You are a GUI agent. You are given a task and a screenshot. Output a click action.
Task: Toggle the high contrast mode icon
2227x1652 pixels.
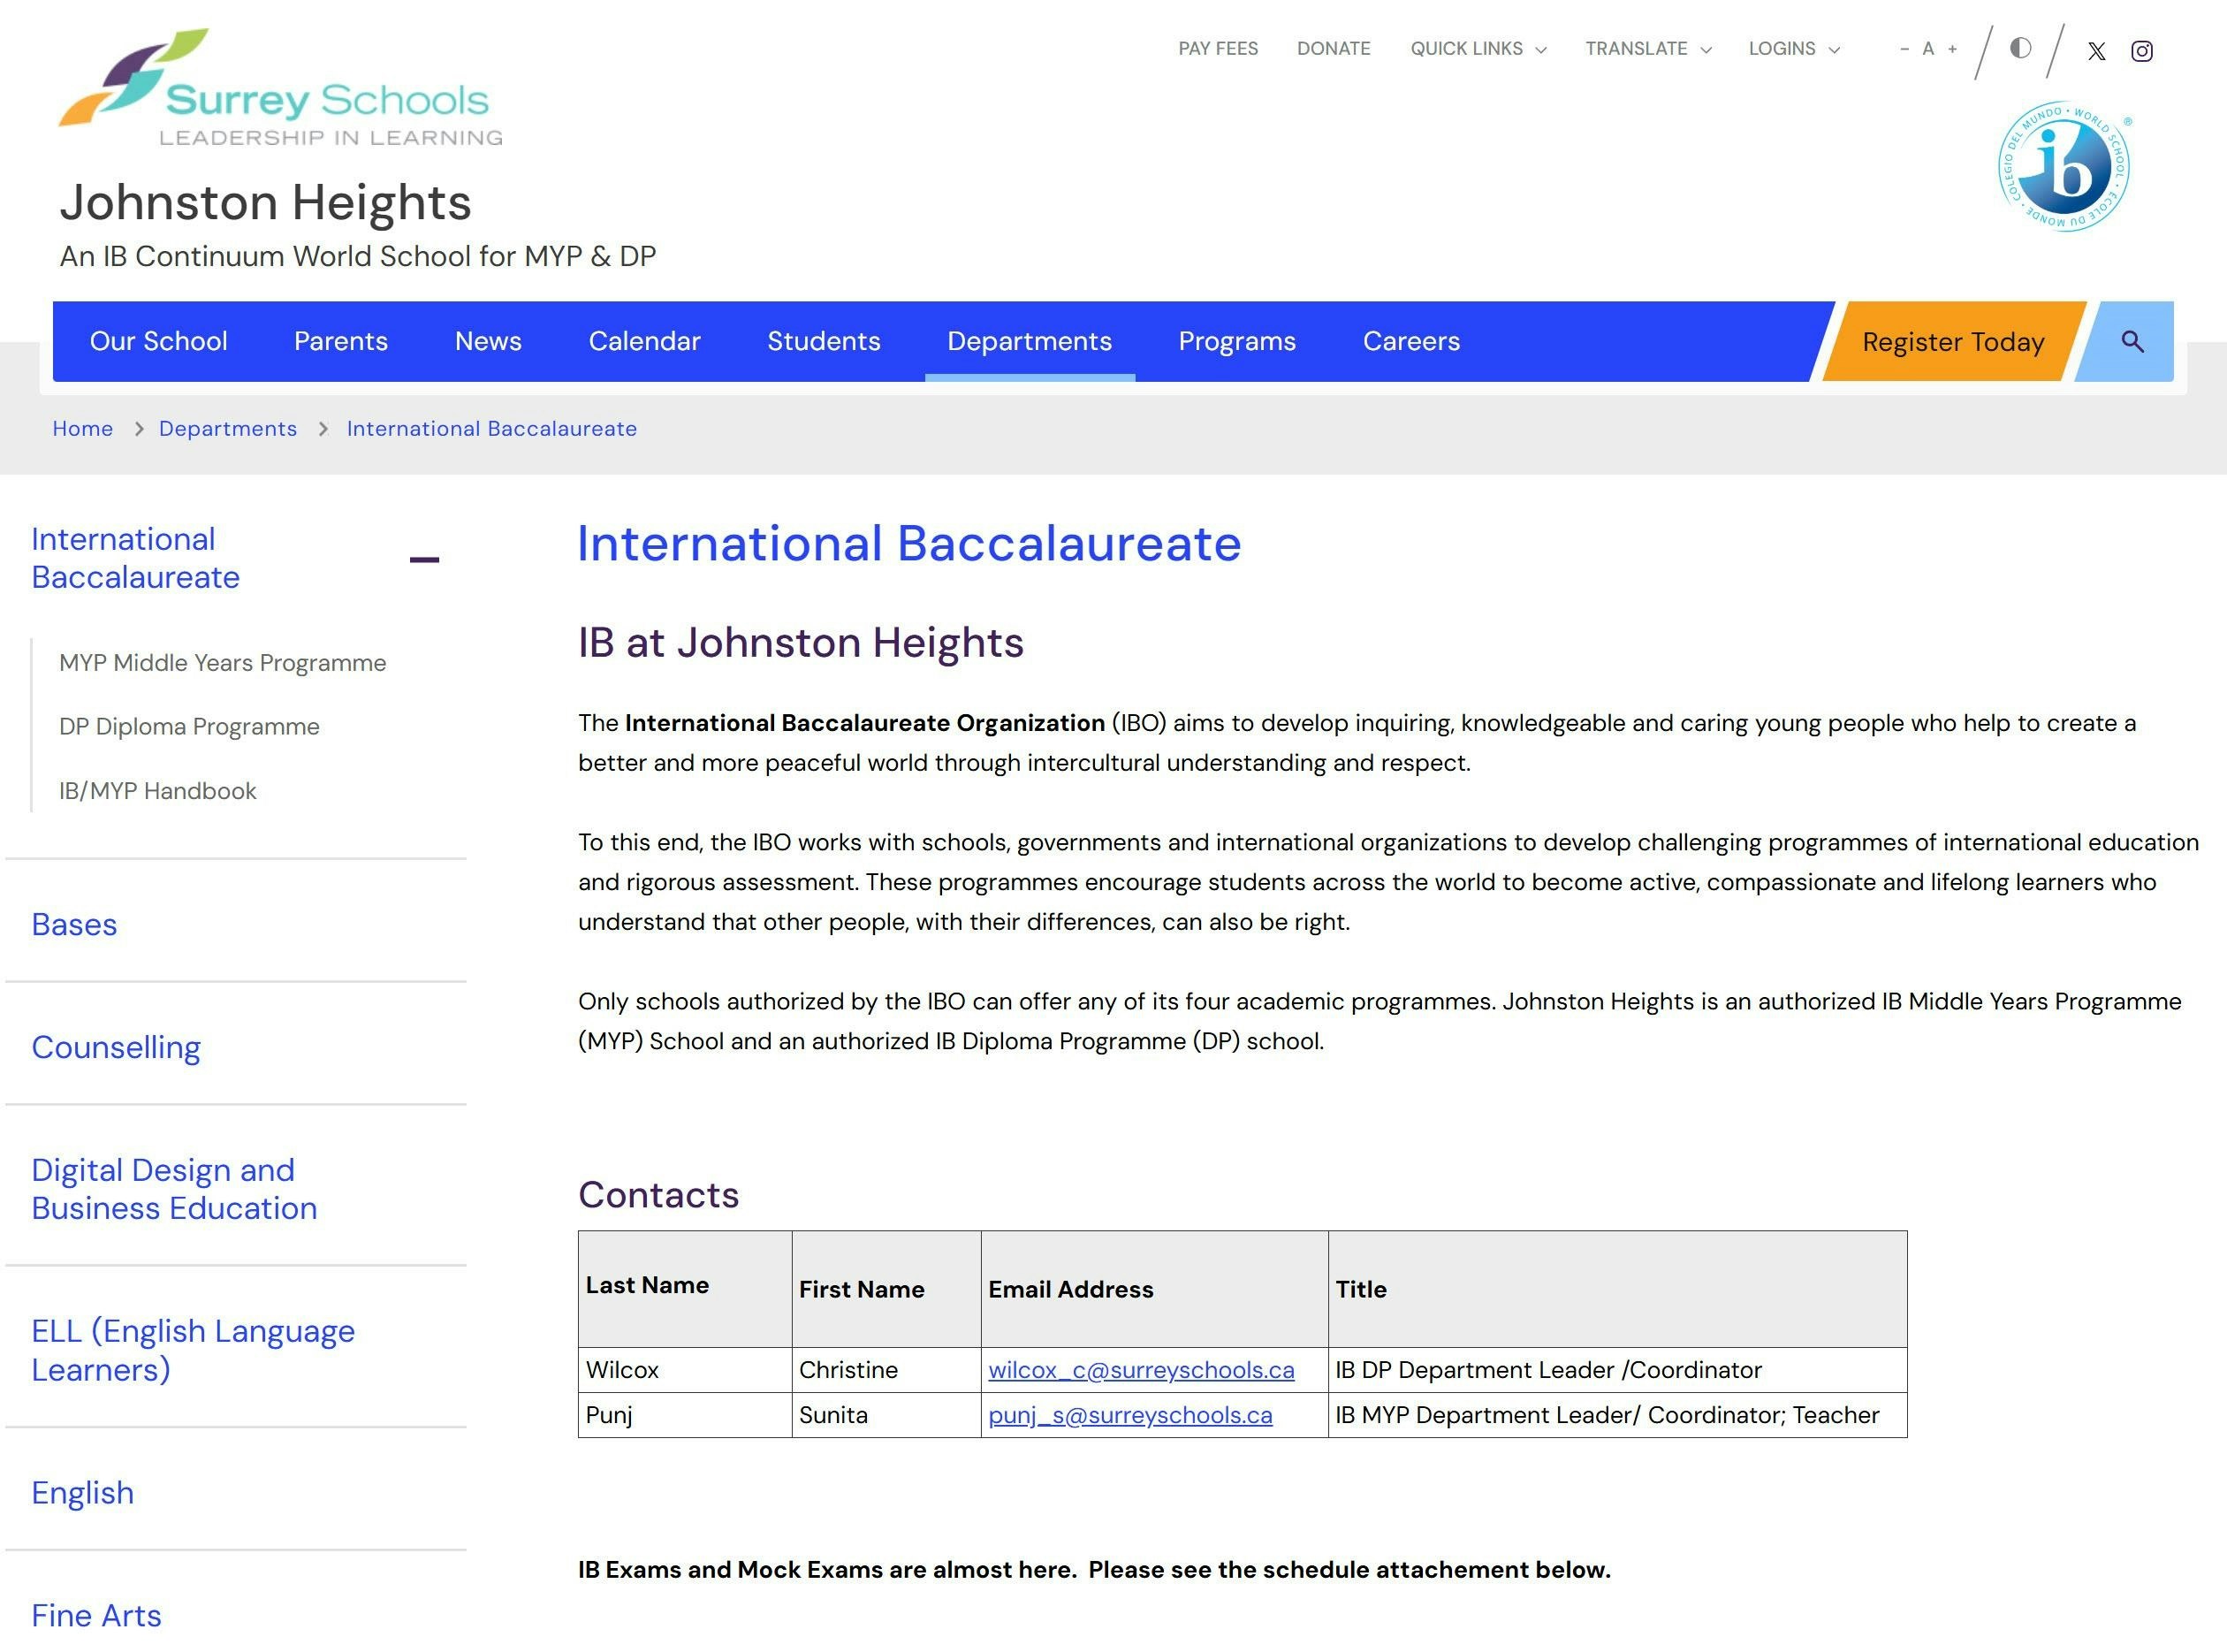(2020, 48)
